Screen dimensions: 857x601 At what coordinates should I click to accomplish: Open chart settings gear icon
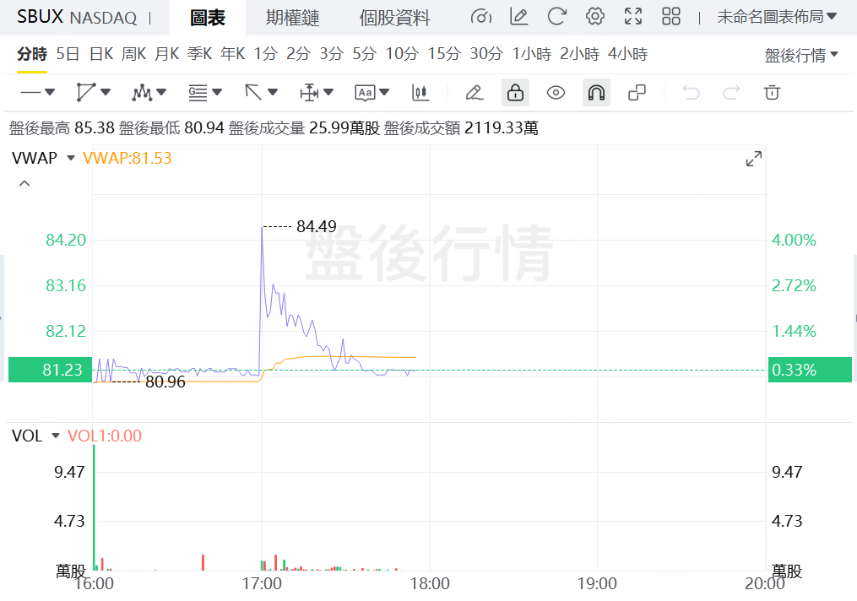click(x=595, y=16)
